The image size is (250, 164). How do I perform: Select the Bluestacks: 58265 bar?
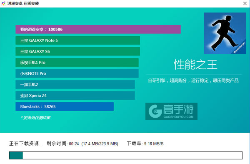[65, 106]
